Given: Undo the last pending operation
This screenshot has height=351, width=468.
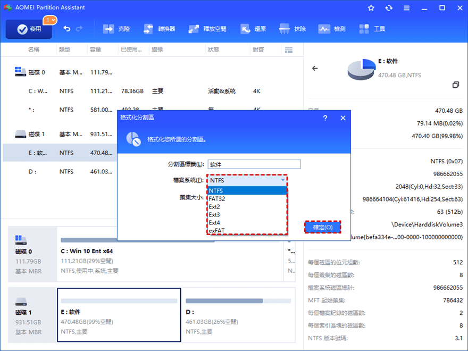Looking at the screenshot, I should 67,29.
